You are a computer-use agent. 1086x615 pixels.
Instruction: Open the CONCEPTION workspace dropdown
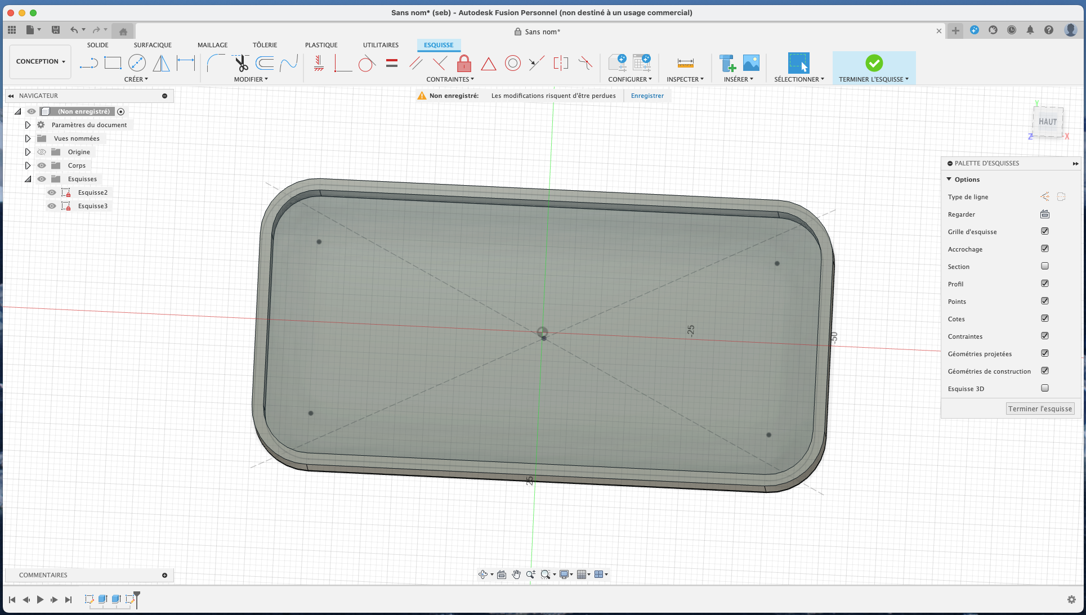click(x=41, y=61)
